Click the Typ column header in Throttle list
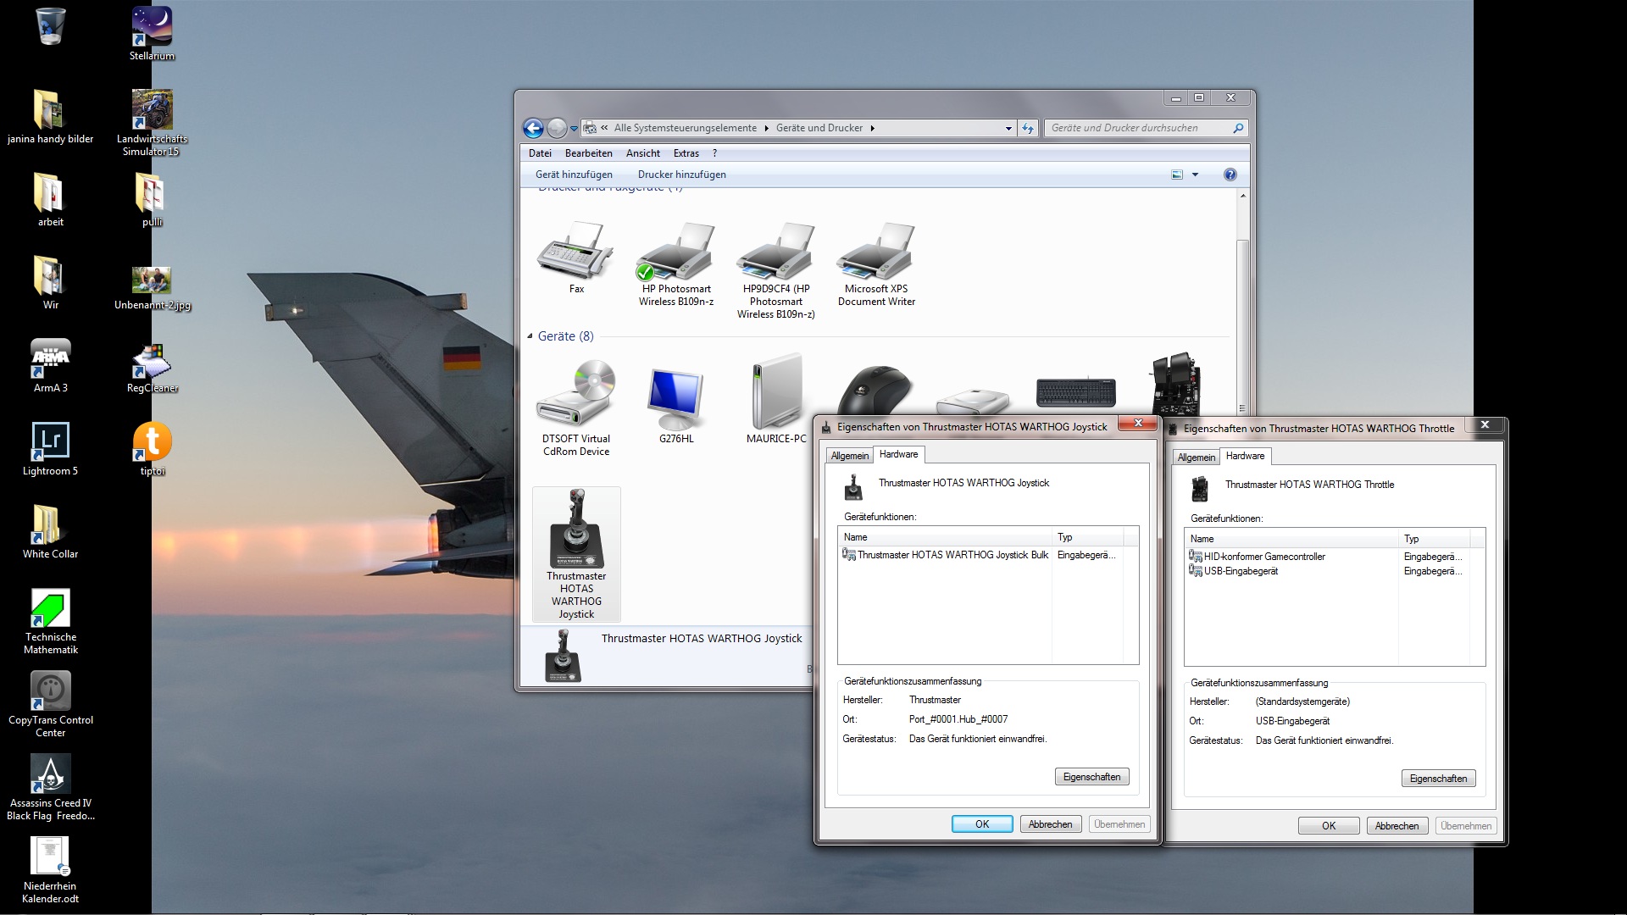The height and width of the screenshot is (915, 1627). 1433,539
